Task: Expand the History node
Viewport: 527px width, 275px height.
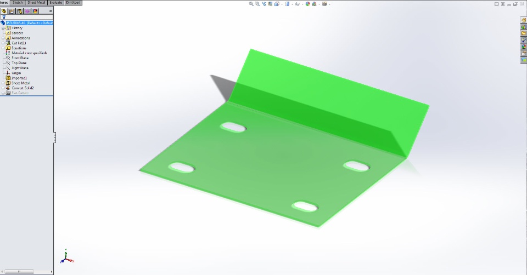Action: (x=3, y=28)
